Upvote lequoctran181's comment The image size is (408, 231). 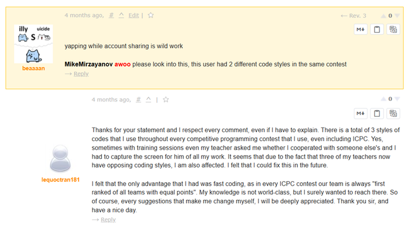click(x=382, y=99)
